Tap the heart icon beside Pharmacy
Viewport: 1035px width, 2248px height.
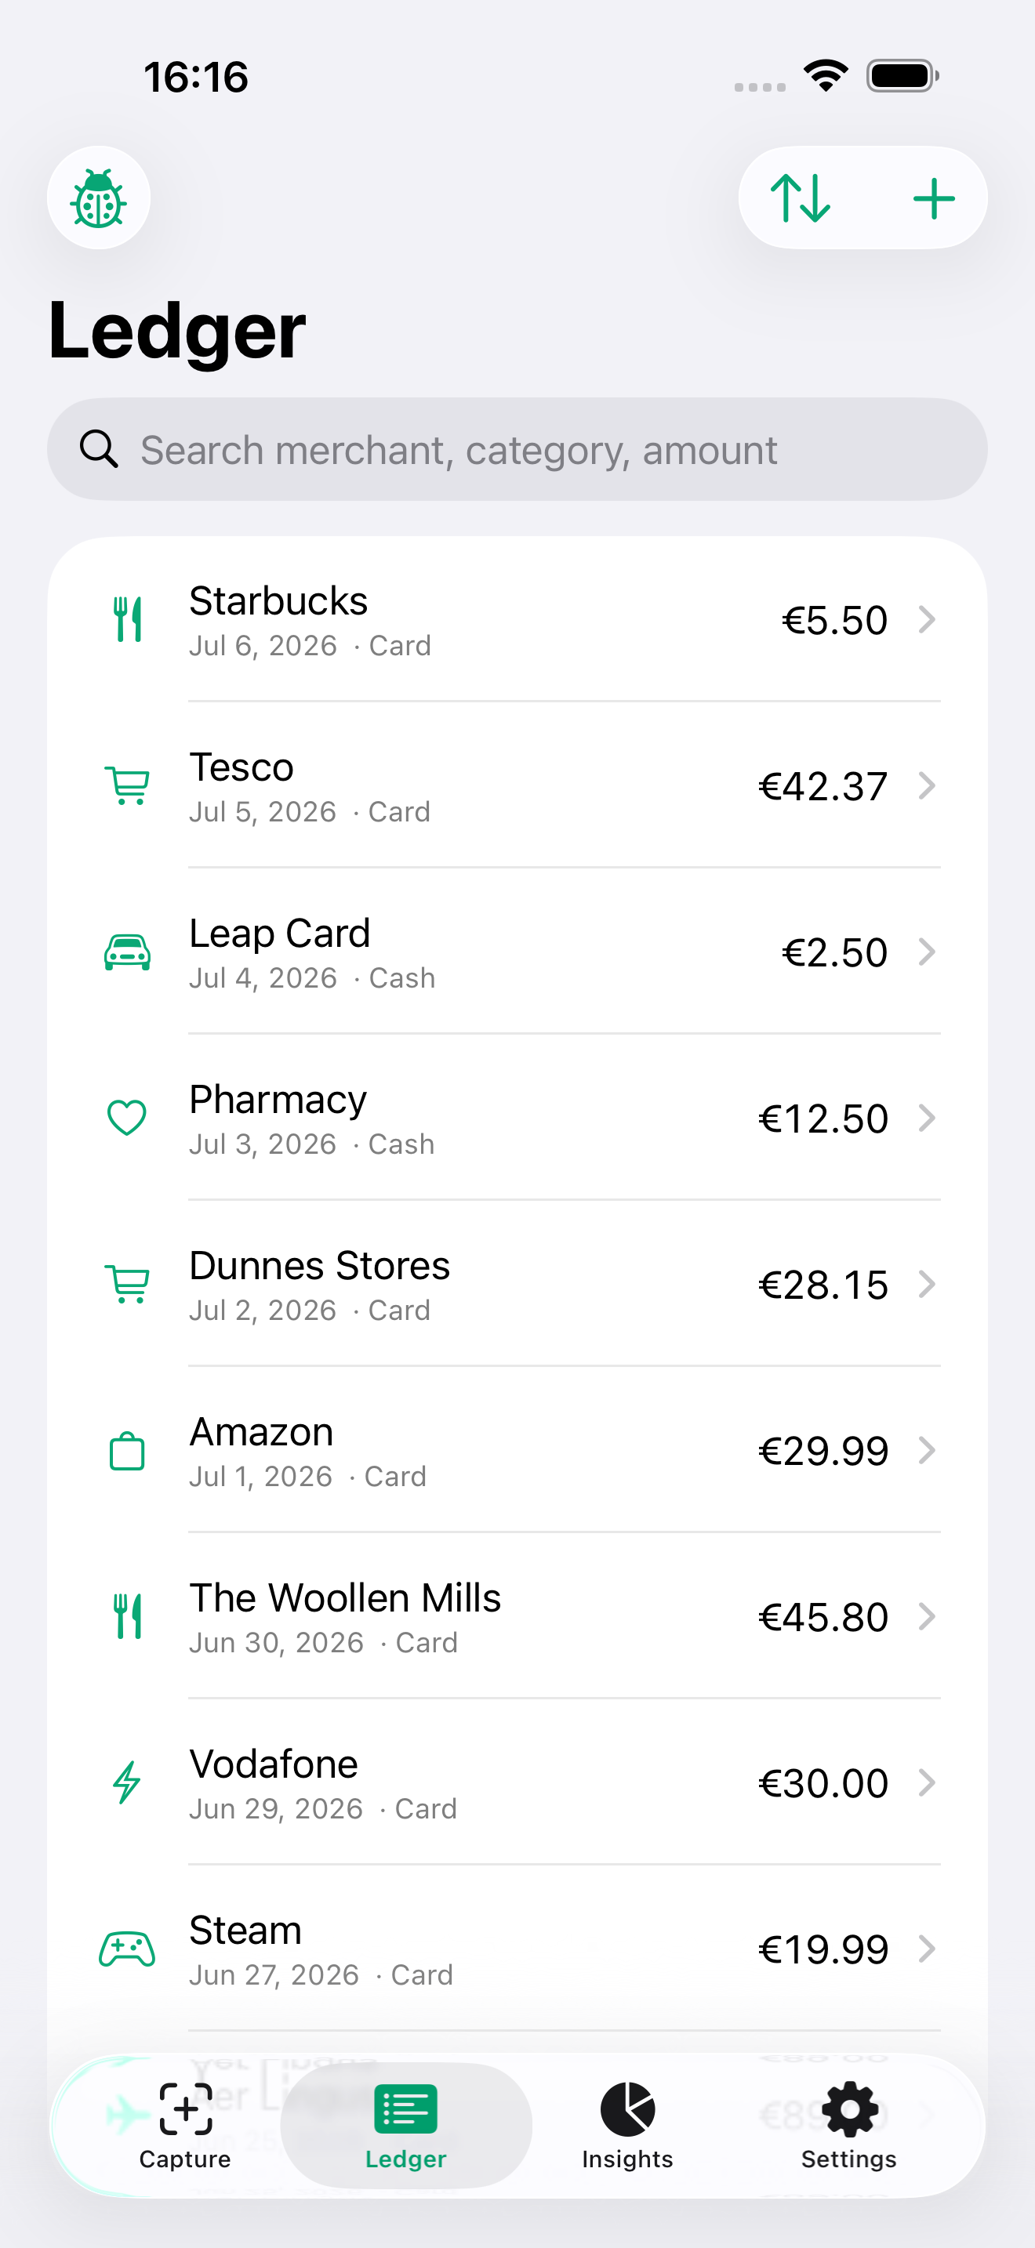(127, 1118)
